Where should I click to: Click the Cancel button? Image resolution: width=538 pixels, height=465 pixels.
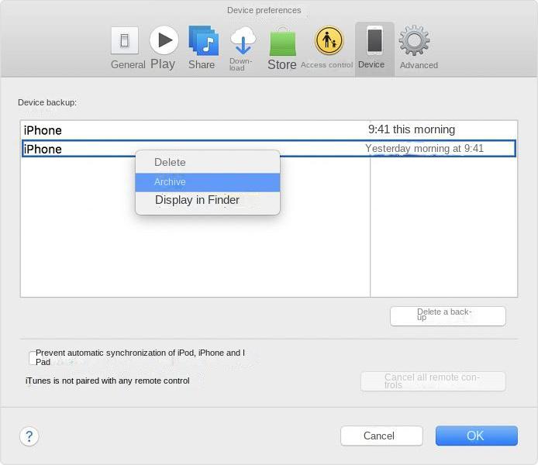pyautogui.click(x=381, y=436)
